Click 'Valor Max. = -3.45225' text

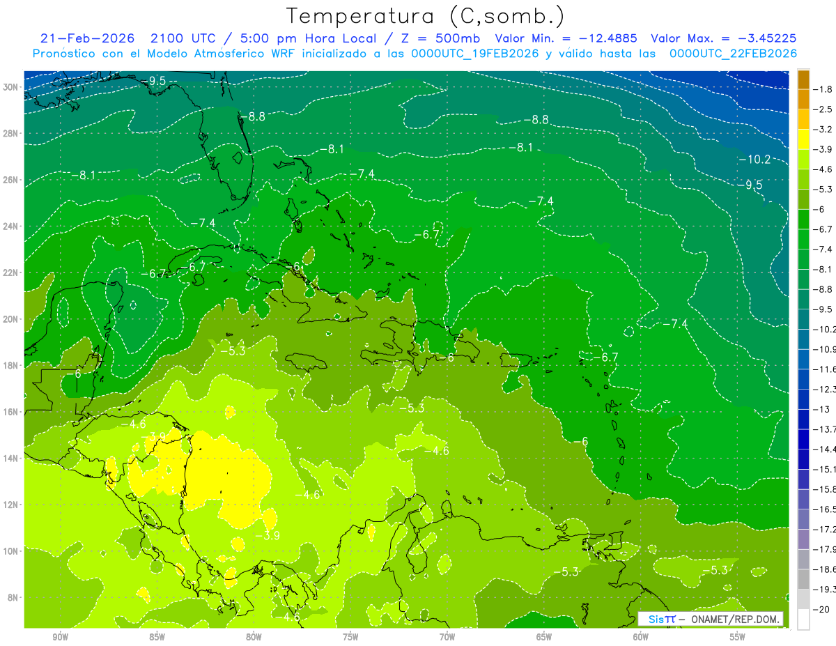coord(723,38)
